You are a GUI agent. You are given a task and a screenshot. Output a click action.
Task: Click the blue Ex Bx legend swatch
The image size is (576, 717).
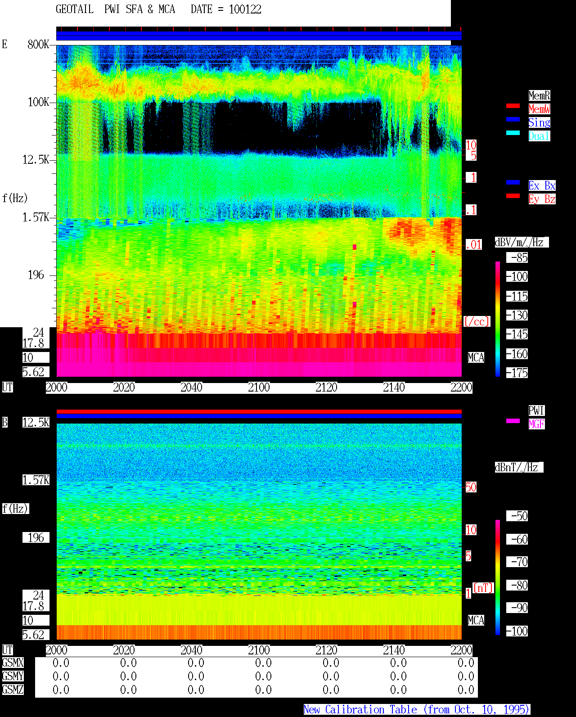pos(513,182)
